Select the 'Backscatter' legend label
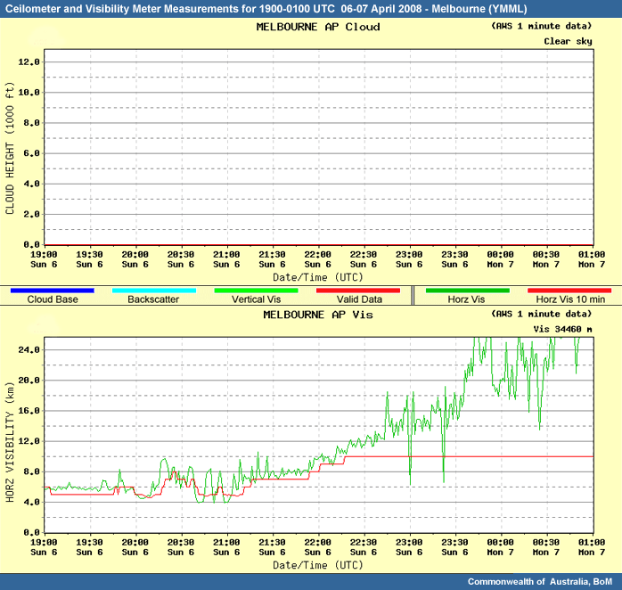The height and width of the screenshot is (590, 622). (153, 299)
